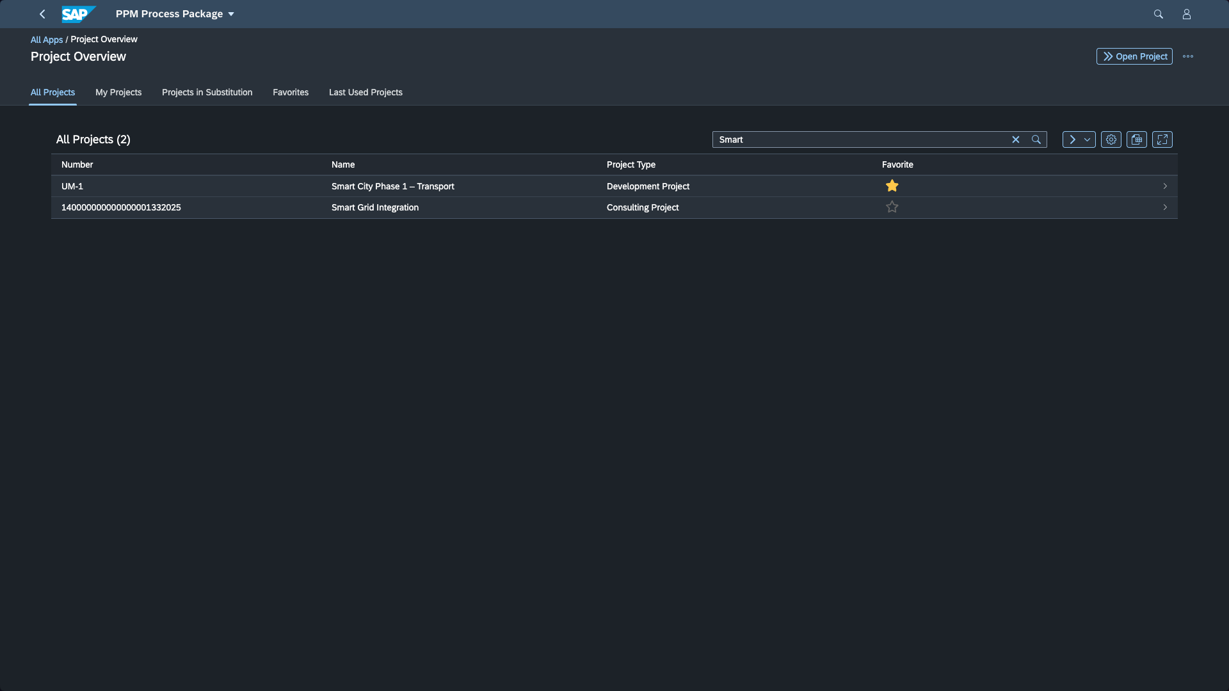Export table to spreadsheet icon

pos(1136,139)
